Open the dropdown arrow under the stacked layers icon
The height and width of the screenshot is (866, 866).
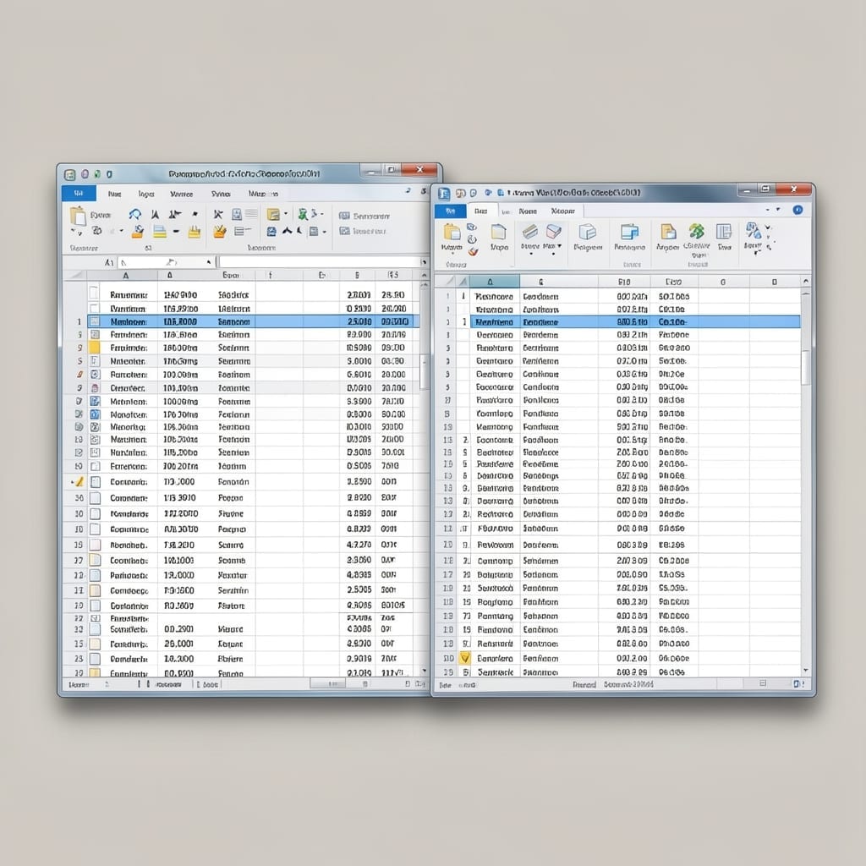click(x=531, y=254)
